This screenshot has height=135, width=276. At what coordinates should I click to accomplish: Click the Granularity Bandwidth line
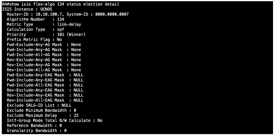point(37,131)
